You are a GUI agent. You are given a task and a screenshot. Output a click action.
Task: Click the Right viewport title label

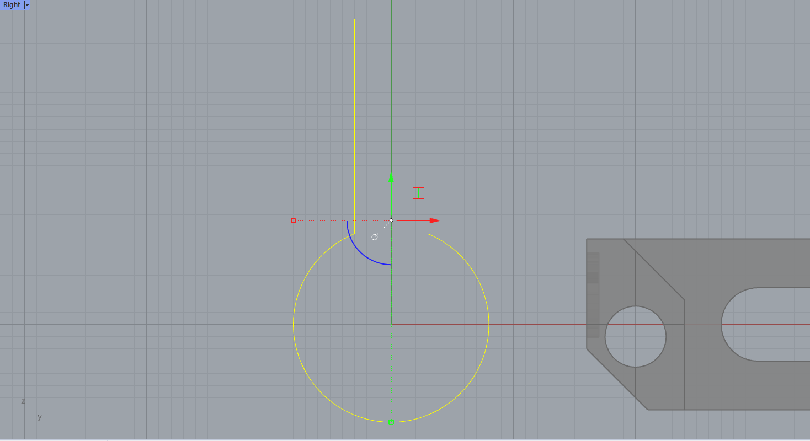click(x=12, y=5)
